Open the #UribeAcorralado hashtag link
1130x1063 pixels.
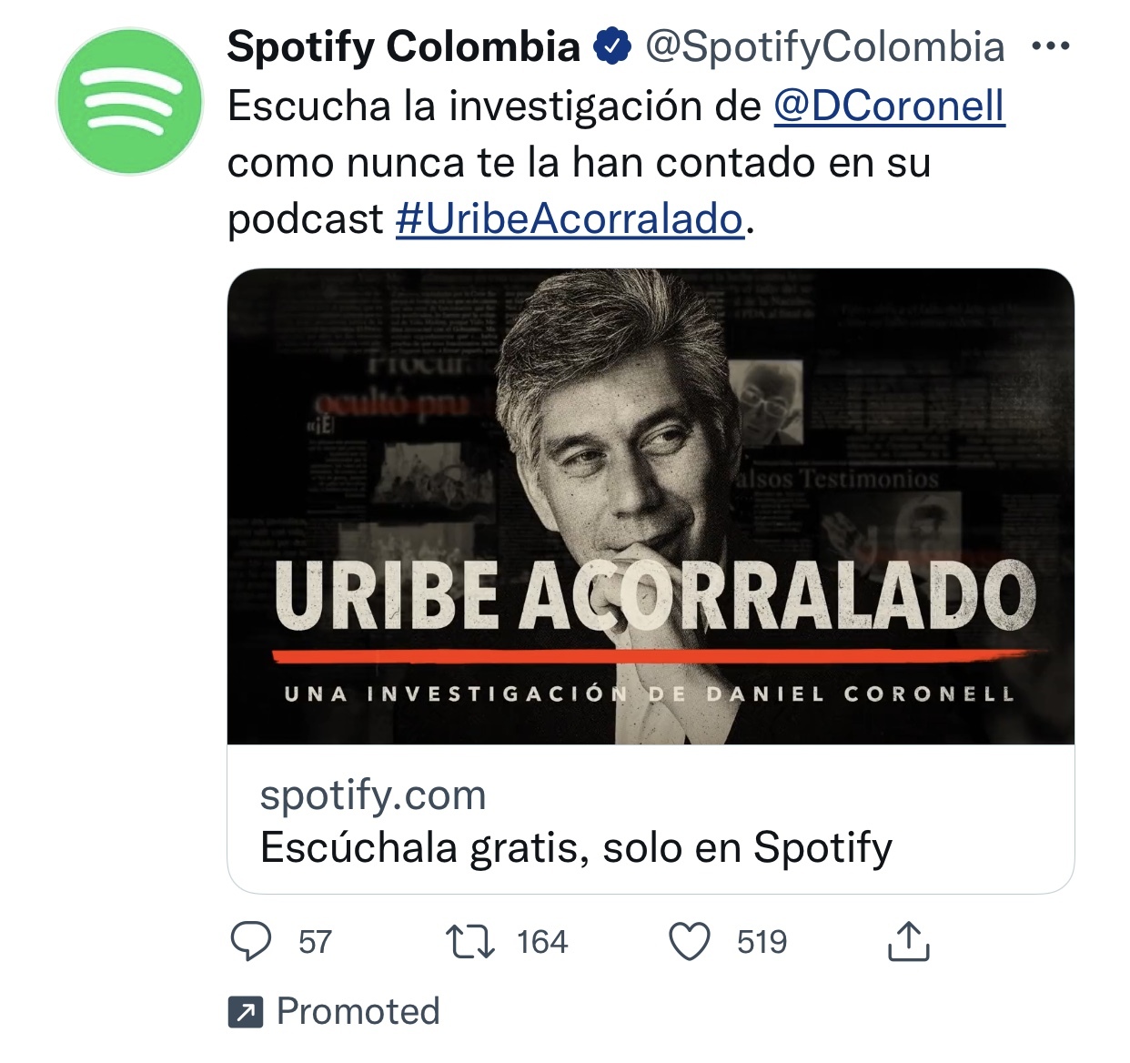570,219
